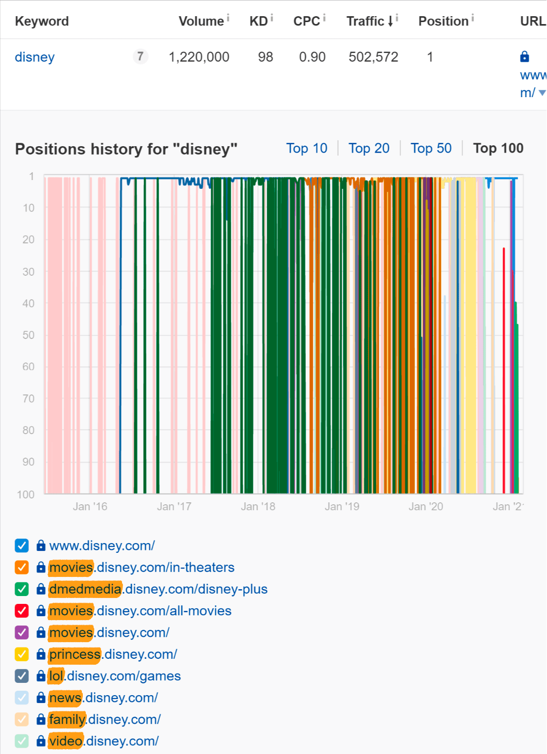The image size is (547, 754).
Task: Uncheck the www.disney.com/ blue checkbox
Action: pyautogui.click(x=22, y=546)
